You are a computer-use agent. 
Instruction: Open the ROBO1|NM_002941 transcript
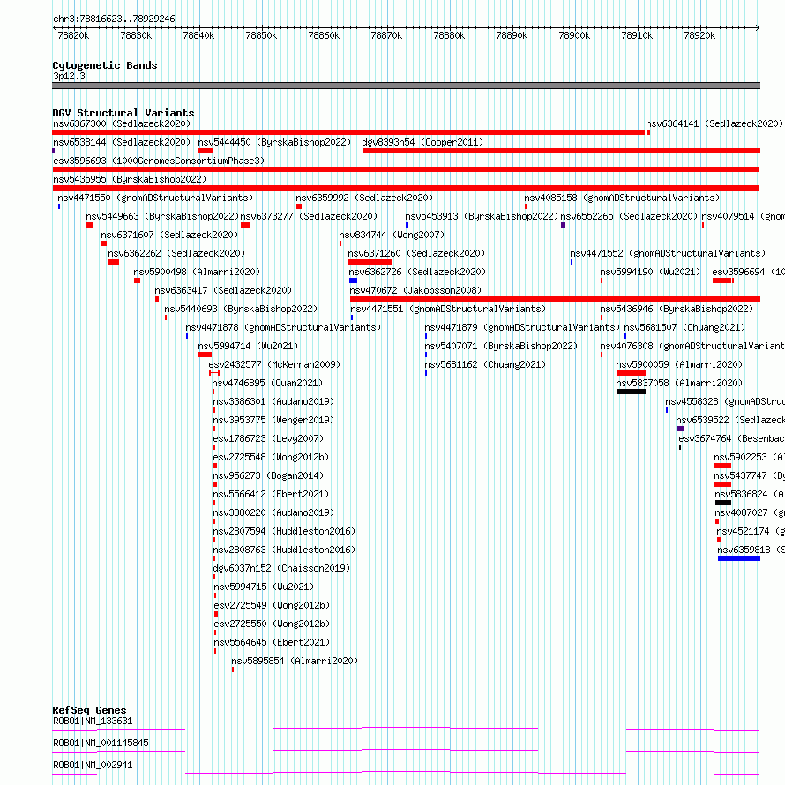[93, 765]
